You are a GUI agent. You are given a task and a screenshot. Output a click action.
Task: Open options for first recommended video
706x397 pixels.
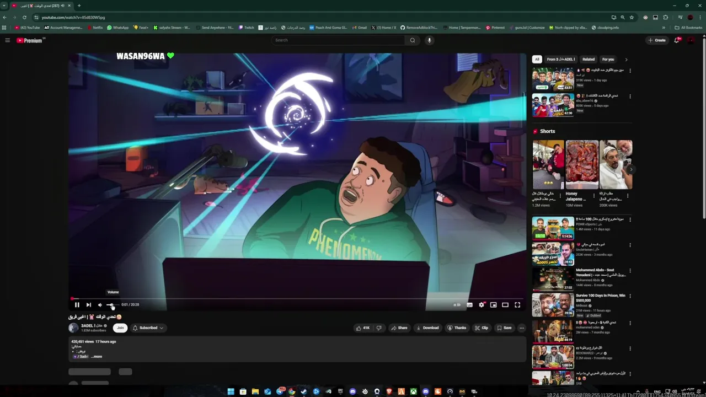click(630, 71)
